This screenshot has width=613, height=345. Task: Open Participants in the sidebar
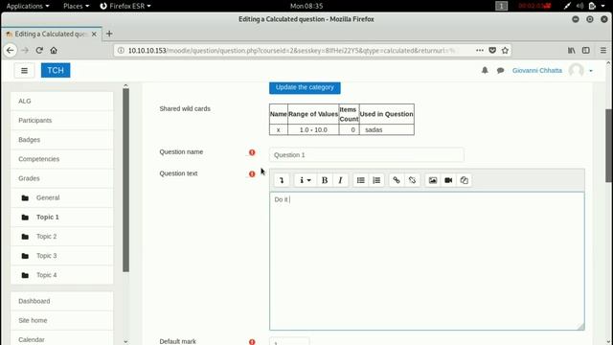(x=61, y=121)
